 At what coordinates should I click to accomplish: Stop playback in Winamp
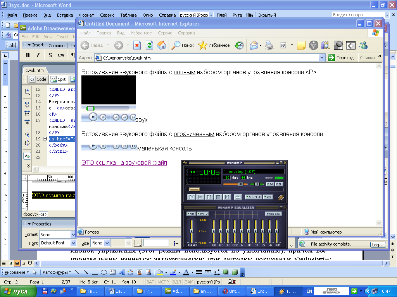point(218,197)
